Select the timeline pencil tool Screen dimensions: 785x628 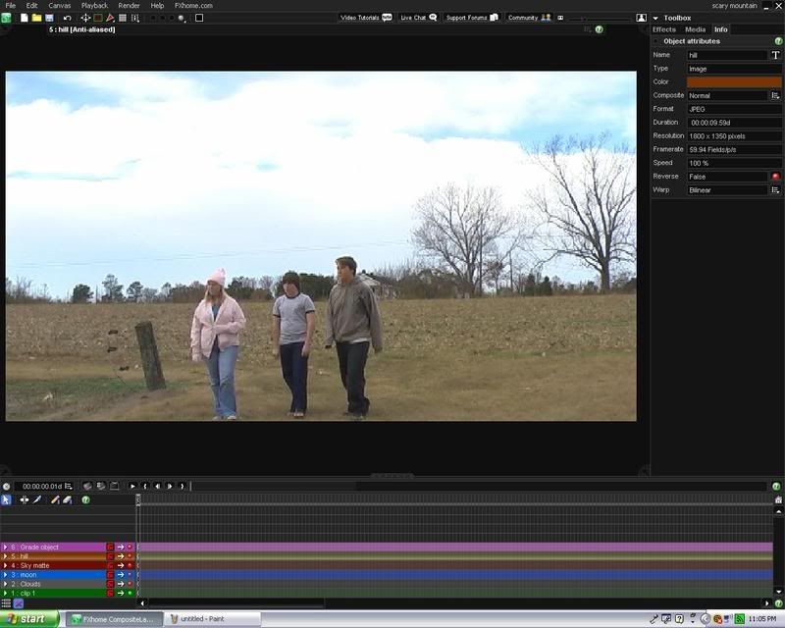55,499
